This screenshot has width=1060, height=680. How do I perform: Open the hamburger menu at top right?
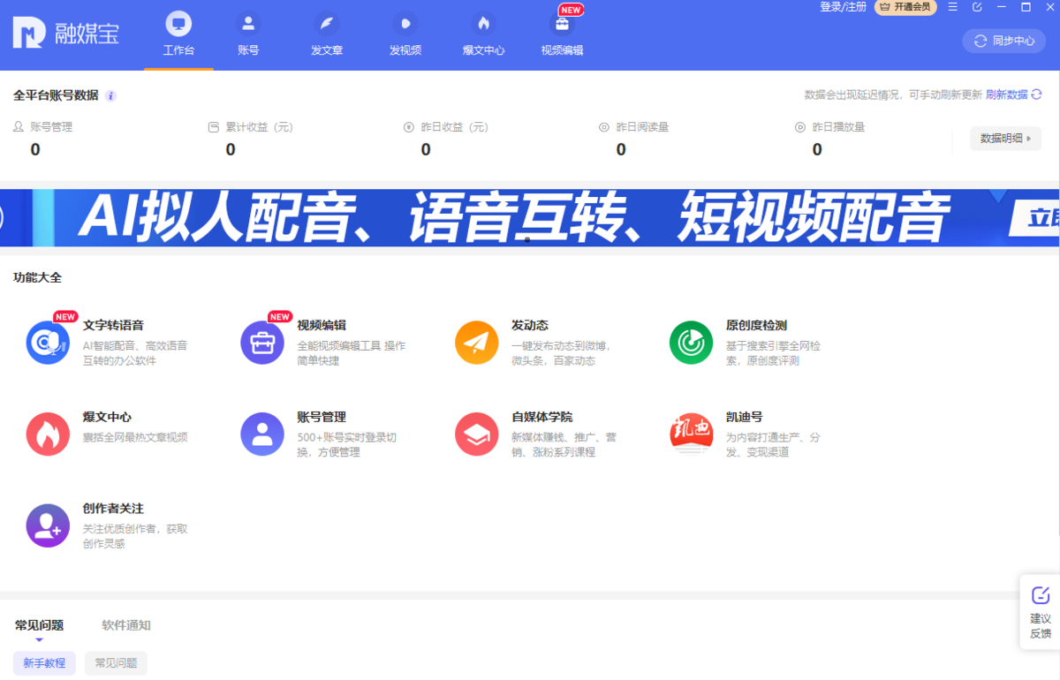pos(952,7)
